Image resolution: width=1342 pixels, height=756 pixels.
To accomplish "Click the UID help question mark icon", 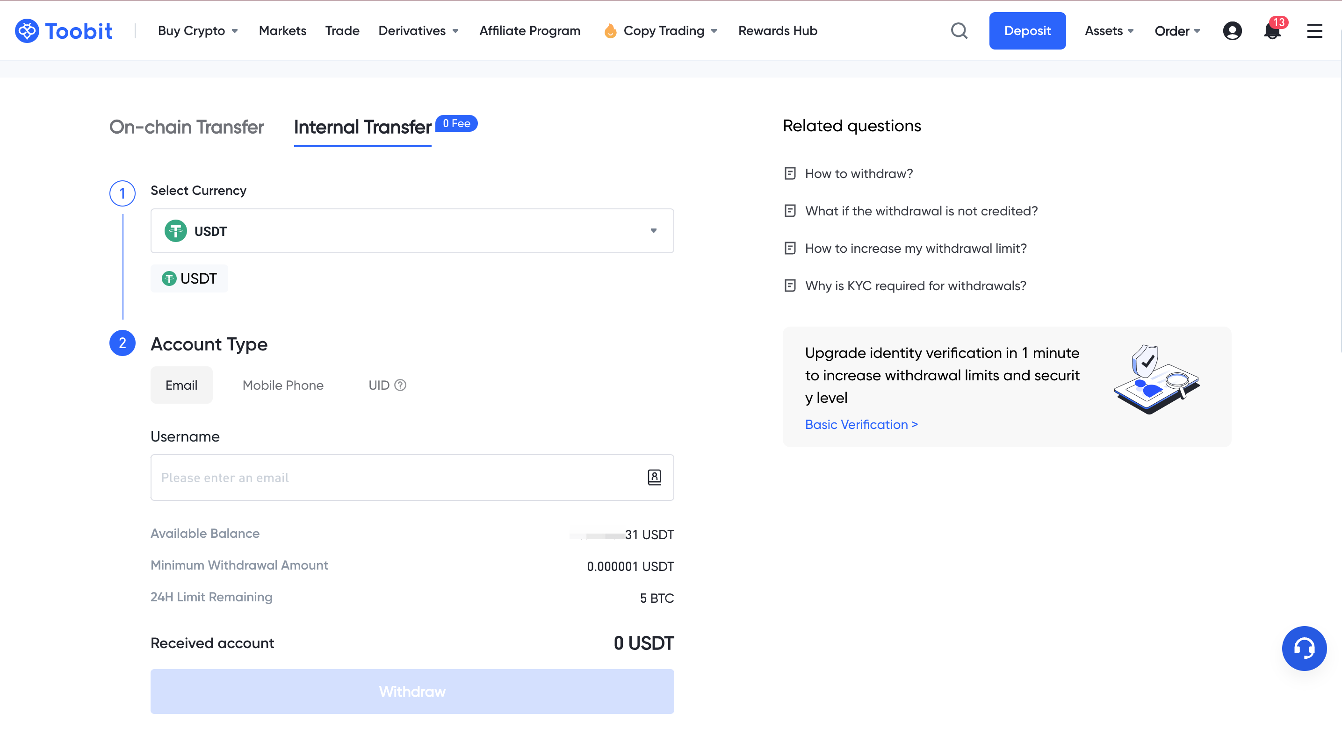I will (x=400, y=385).
